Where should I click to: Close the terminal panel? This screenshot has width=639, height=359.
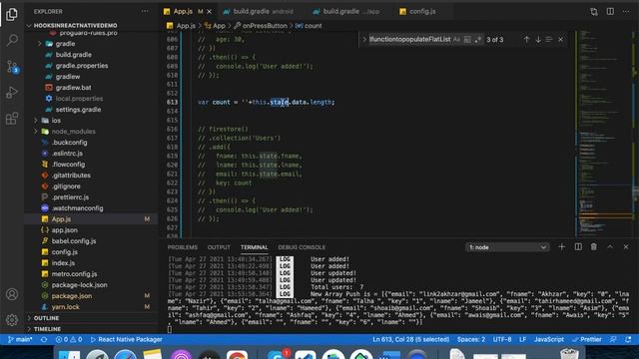626,246
